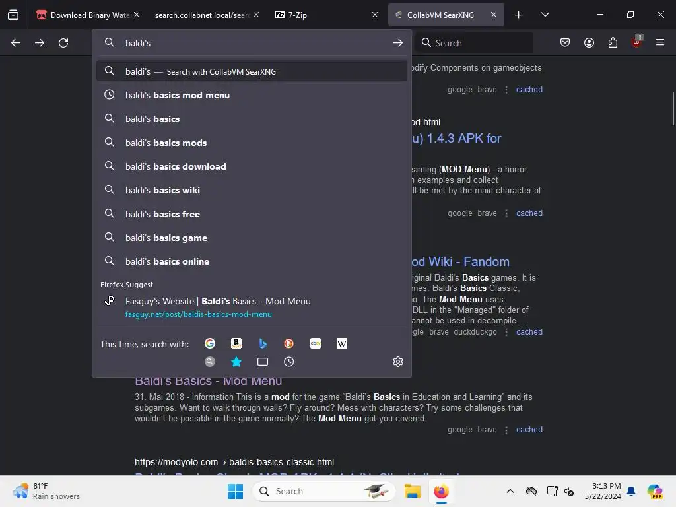Click the Firefox taskbar icon
676x507 pixels.
coord(441,491)
